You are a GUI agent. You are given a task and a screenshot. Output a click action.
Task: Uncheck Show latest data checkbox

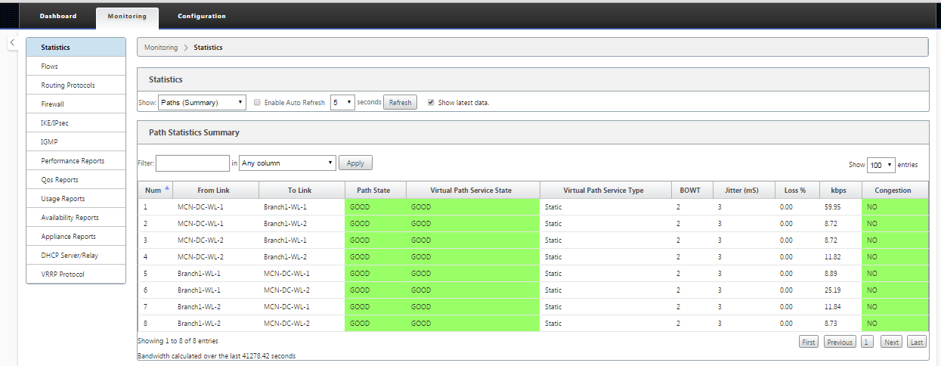click(x=431, y=102)
